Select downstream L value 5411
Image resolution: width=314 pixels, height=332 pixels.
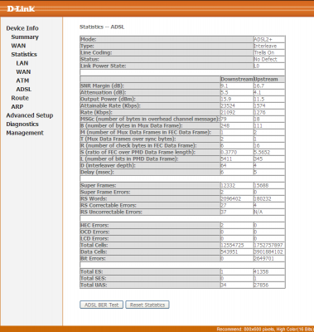(226, 159)
